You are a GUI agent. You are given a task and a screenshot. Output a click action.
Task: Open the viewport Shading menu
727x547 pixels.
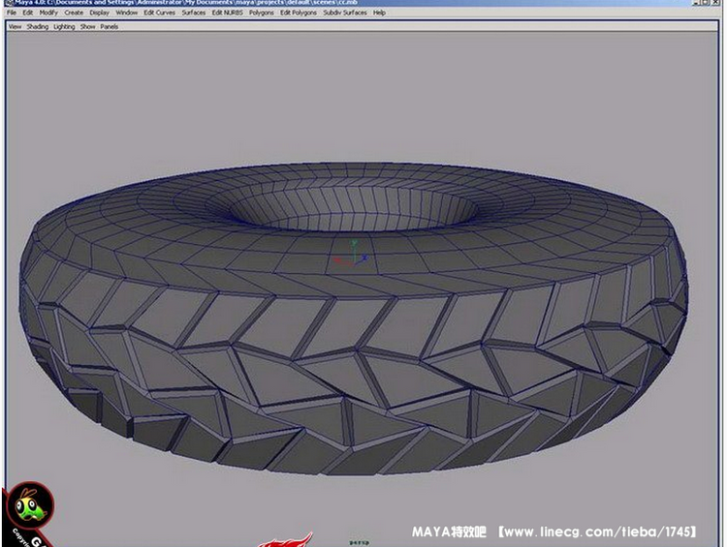coord(38,27)
